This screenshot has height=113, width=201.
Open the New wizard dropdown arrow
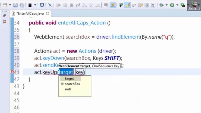pyautogui.click(x=10, y=5)
